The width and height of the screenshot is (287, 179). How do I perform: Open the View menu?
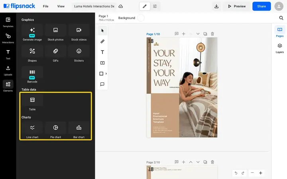[x=61, y=6]
